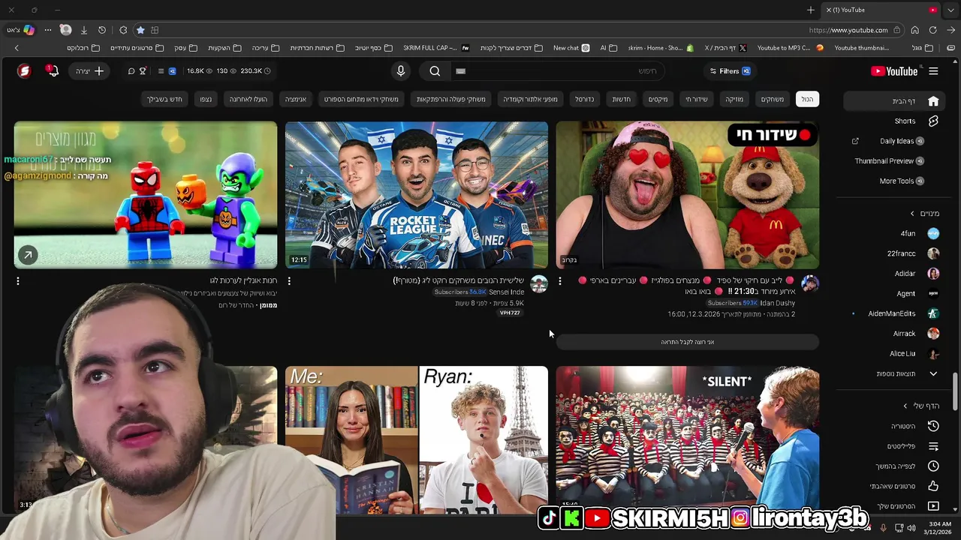Open the AidenManEdits subscription channel
Screen dimensions: 961x540
[x=893, y=313]
